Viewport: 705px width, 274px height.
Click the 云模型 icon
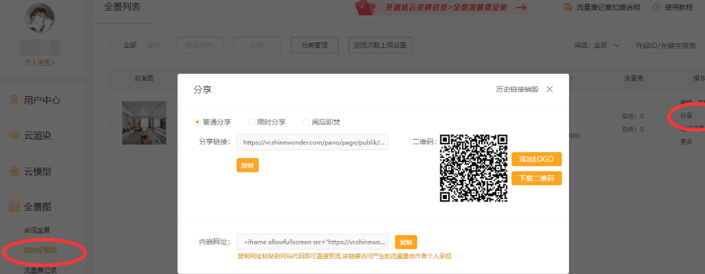14,171
